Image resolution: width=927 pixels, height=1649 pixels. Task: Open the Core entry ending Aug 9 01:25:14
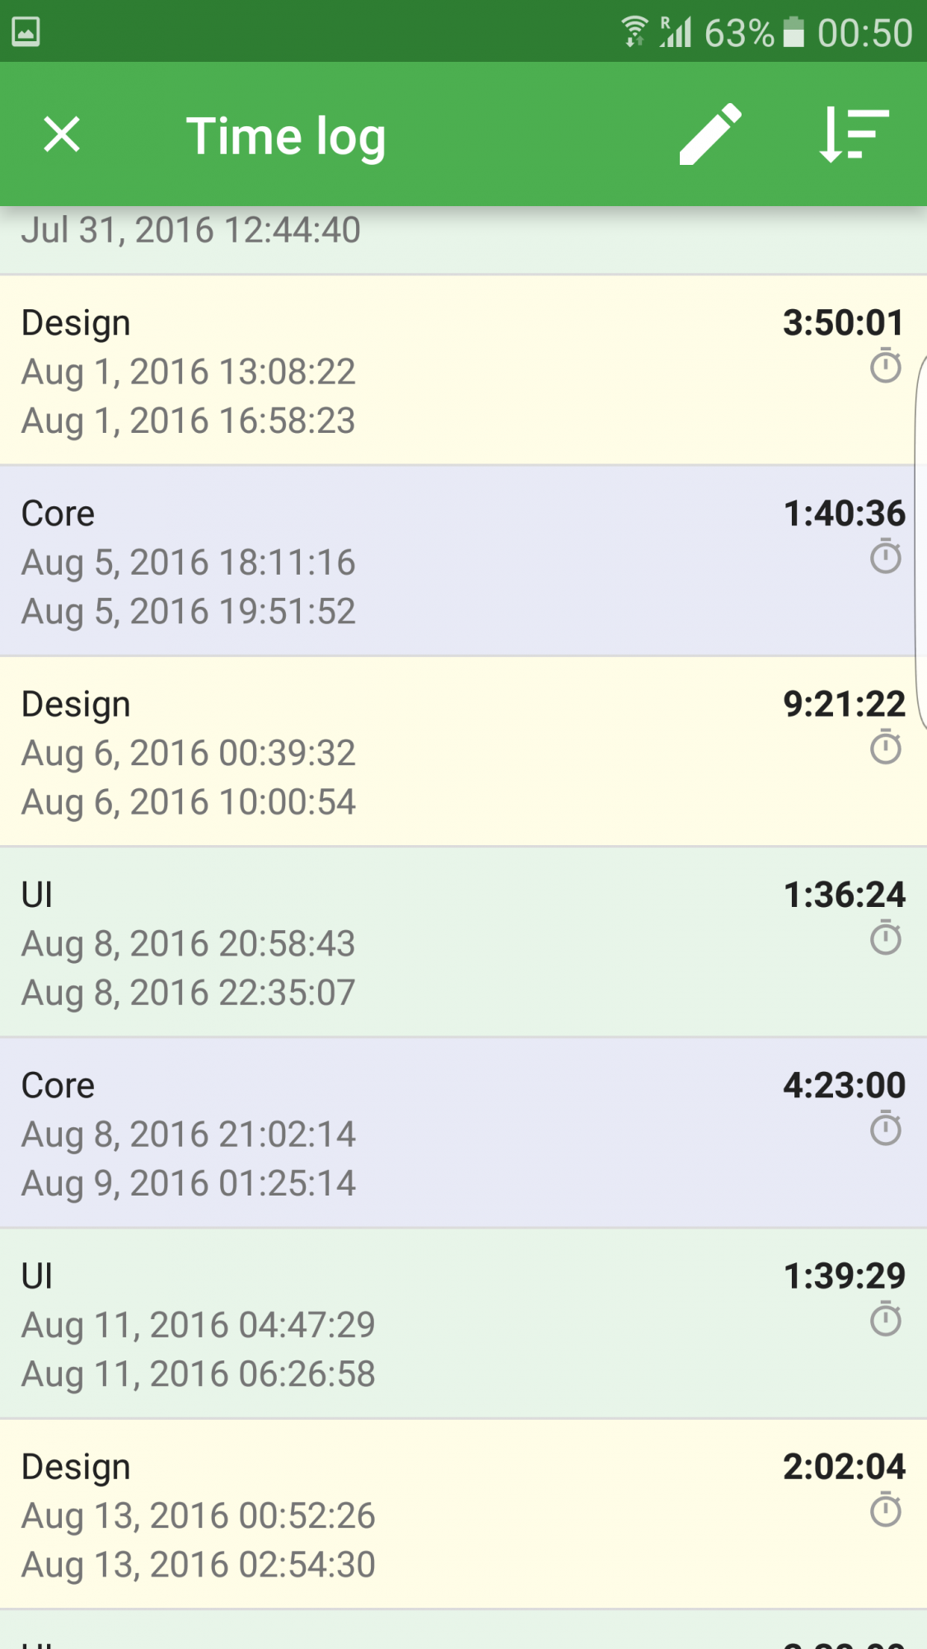(x=463, y=1133)
